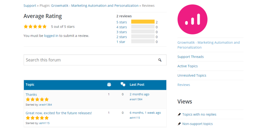Click arash1364 under Last Post column
Screen dimensions: 280x128
coord(136,99)
